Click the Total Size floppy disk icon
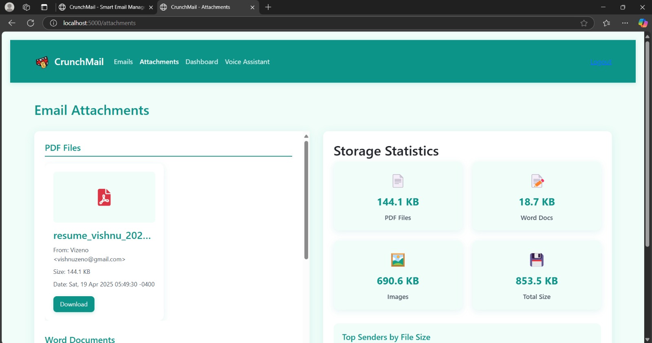 (x=537, y=260)
